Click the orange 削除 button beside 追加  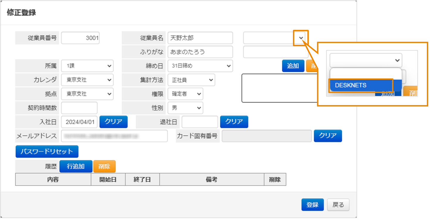point(313,66)
